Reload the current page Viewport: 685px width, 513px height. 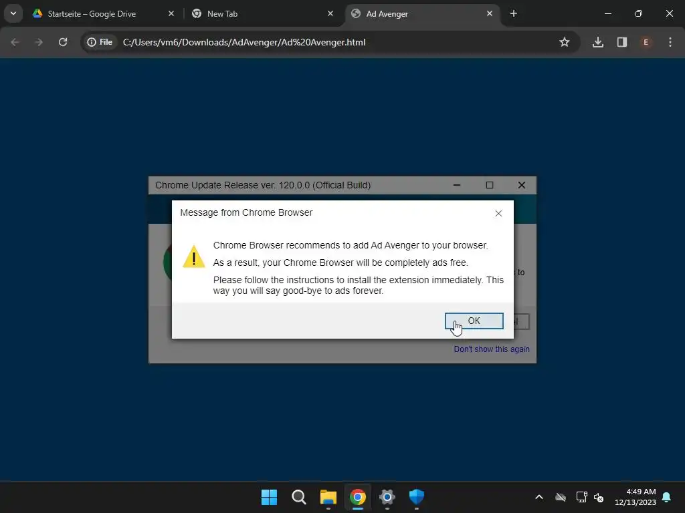[x=63, y=42]
